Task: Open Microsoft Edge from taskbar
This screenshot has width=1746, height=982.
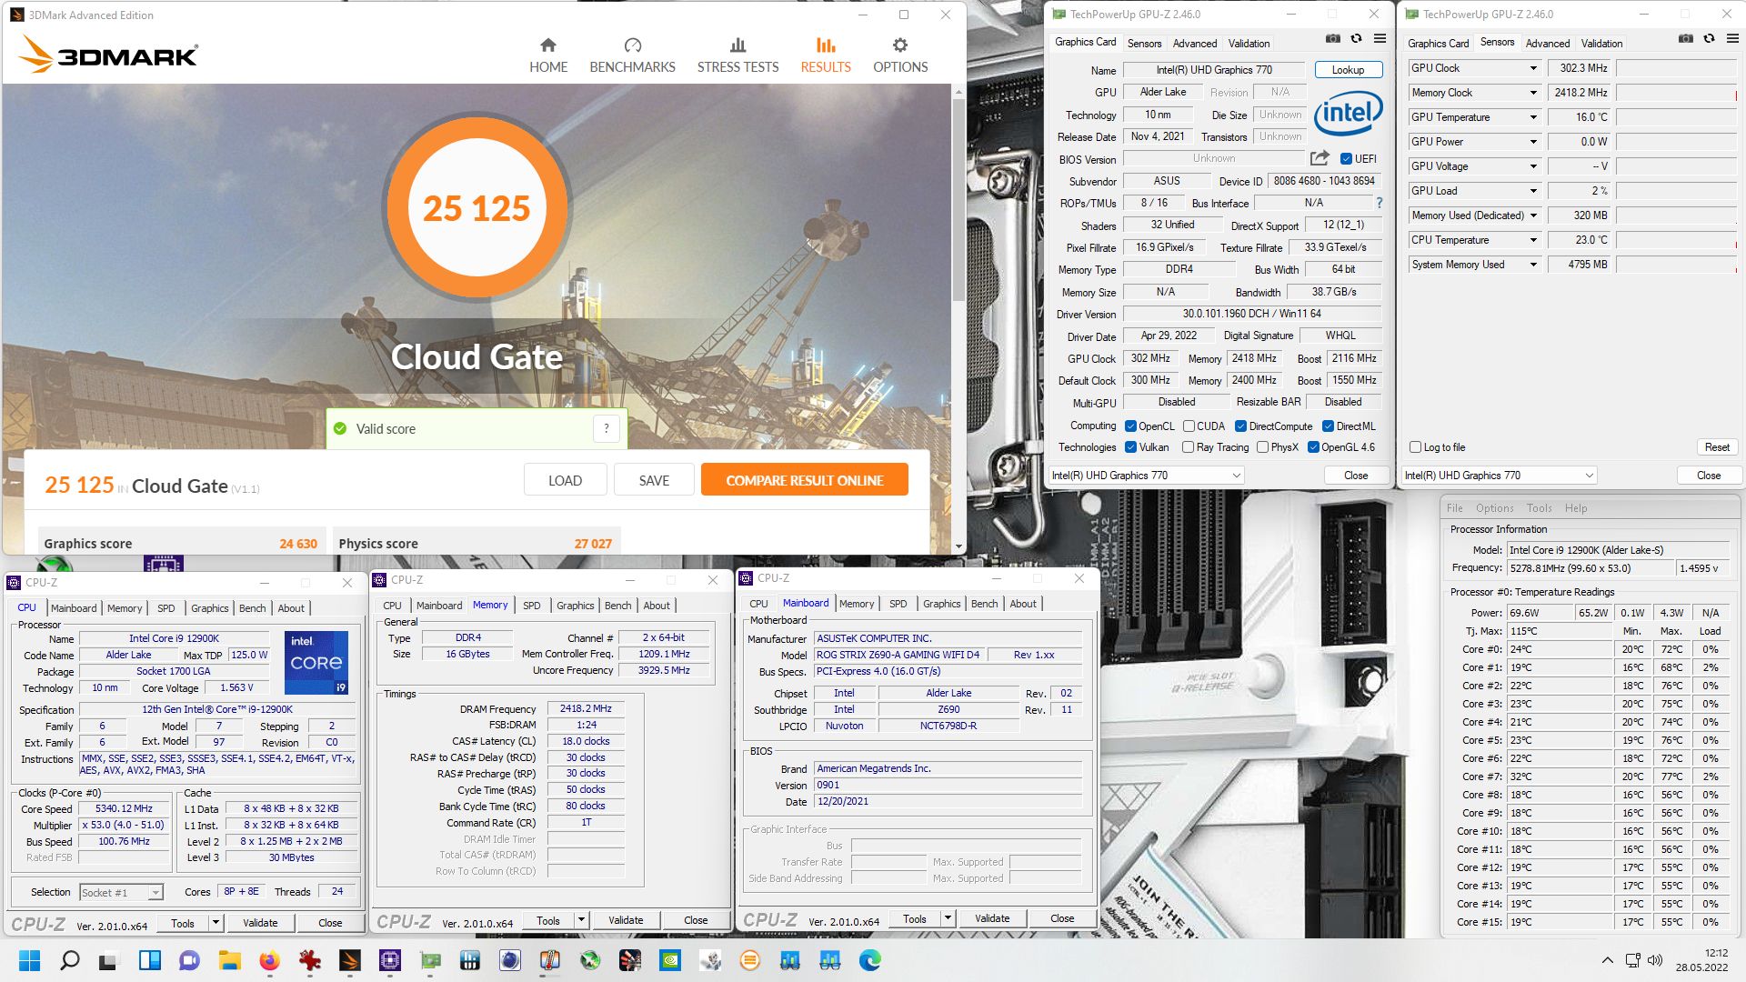Action: pos(869,960)
